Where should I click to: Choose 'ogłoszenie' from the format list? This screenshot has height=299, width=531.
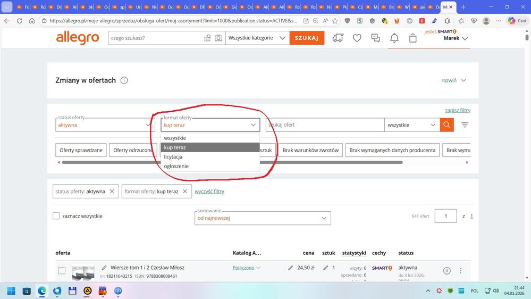pyautogui.click(x=176, y=167)
